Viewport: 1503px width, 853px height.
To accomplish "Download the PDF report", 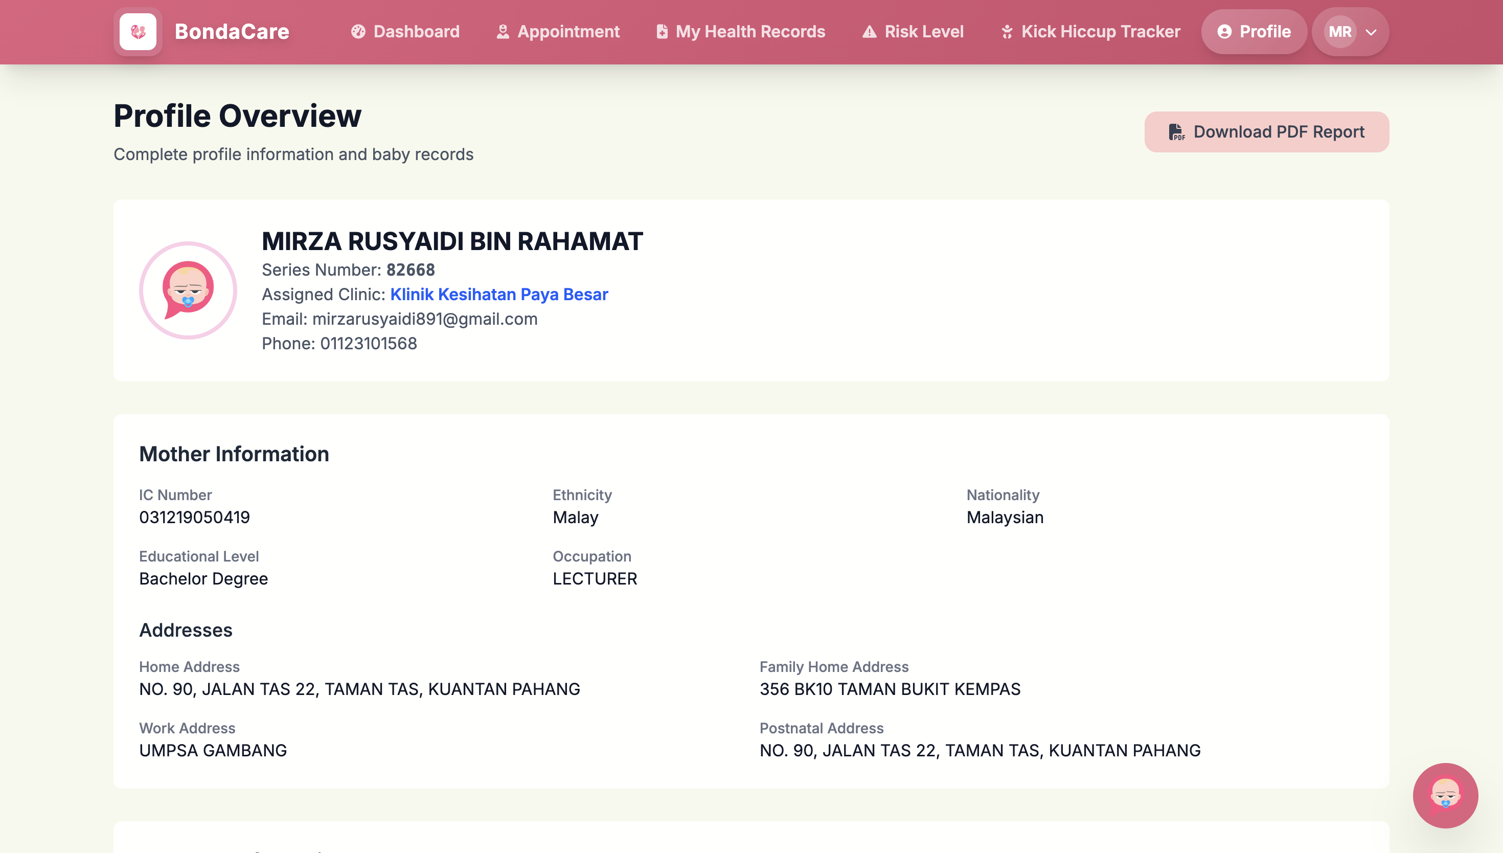I will click(1266, 132).
